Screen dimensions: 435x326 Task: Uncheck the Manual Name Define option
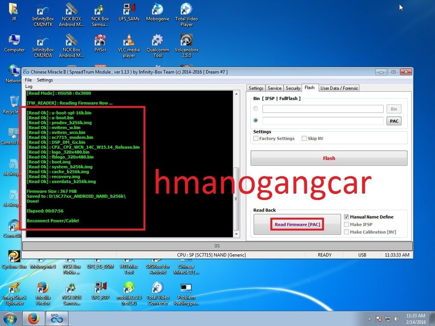tap(346, 217)
